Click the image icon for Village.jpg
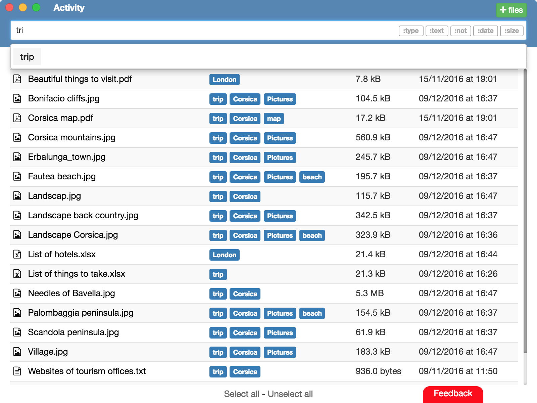Screen dimensions: 537x403 pos(17,352)
